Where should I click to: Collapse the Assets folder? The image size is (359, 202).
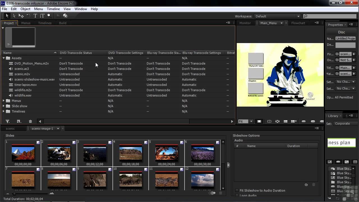[4, 58]
